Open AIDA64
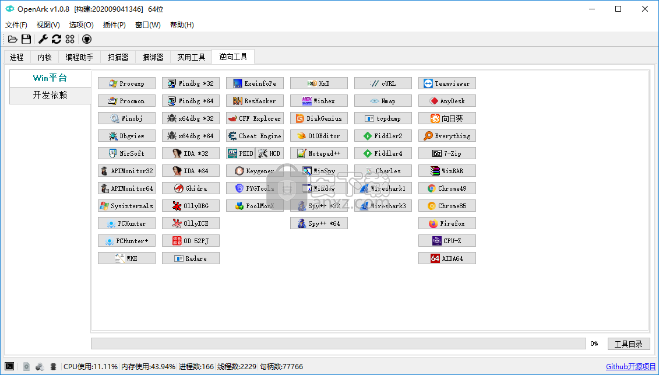This screenshot has width=659, height=375. pyautogui.click(x=447, y=258)
